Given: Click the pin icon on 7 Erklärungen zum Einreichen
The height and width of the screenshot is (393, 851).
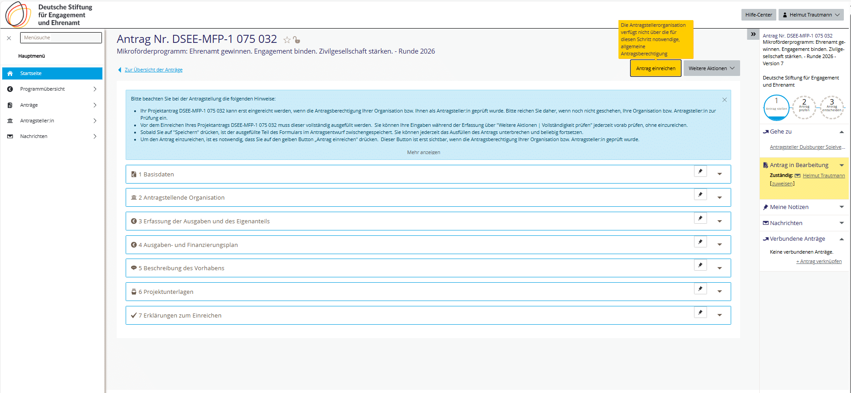Looking at the screenshot, I should (700, 313).
